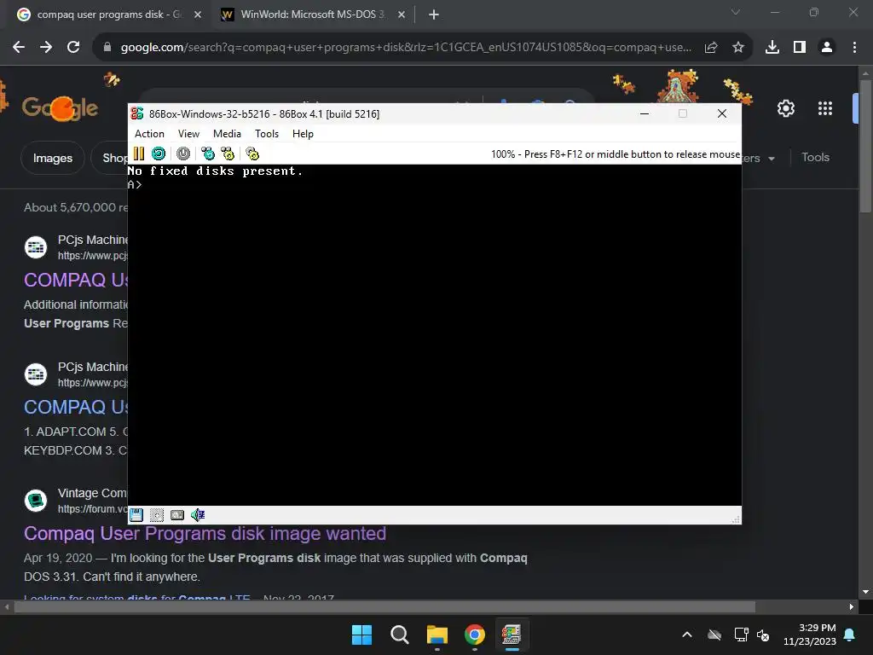
Task: Close the 86Box window
Action: (722, 113)
